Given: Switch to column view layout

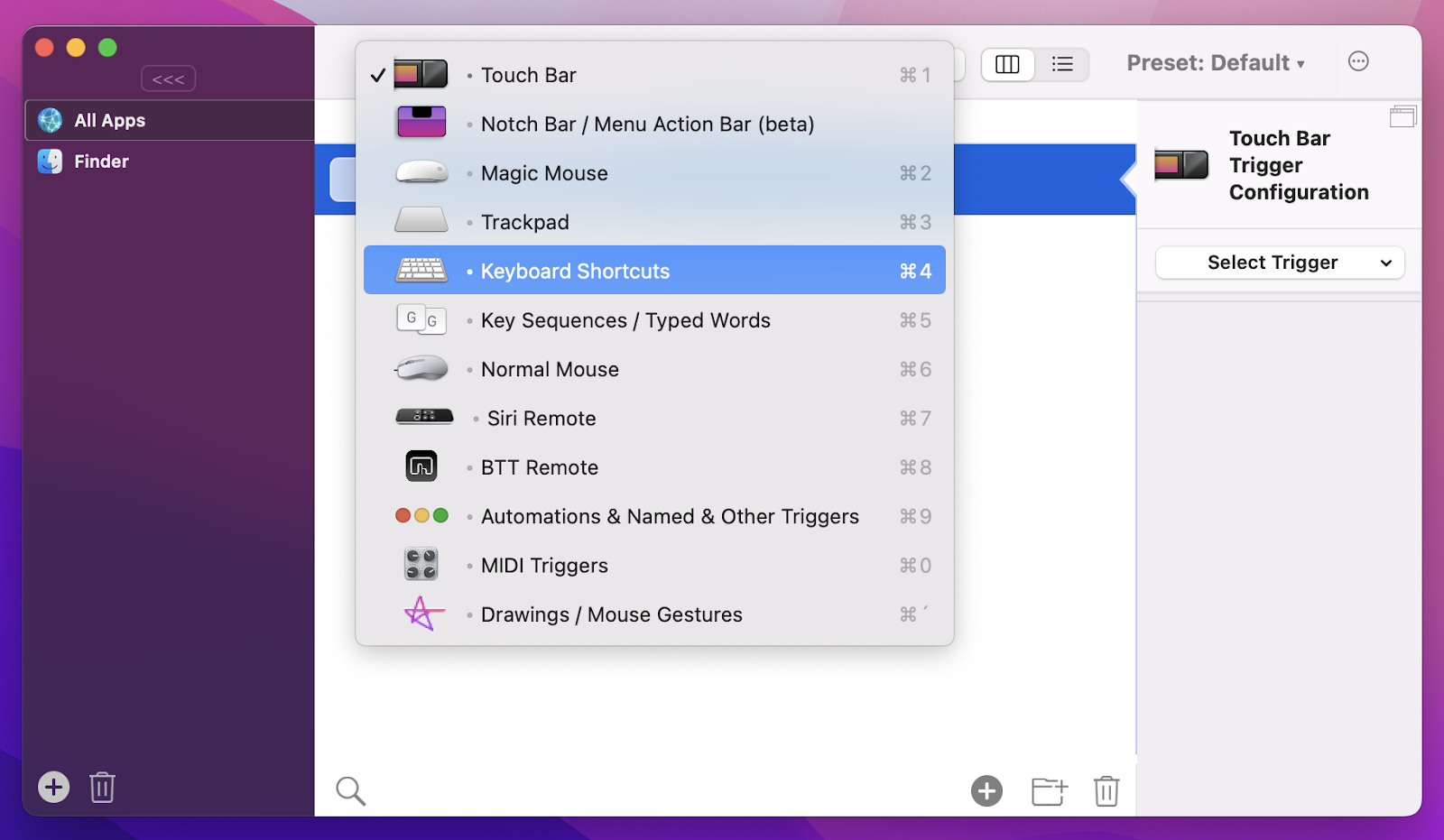Looking at the screenshot, I should pos(1008,64).
